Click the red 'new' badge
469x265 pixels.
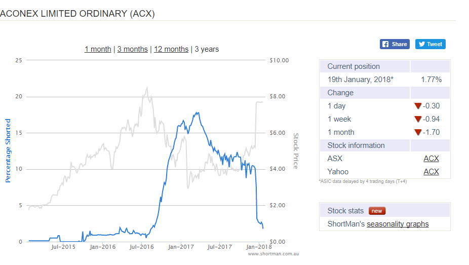377,211
